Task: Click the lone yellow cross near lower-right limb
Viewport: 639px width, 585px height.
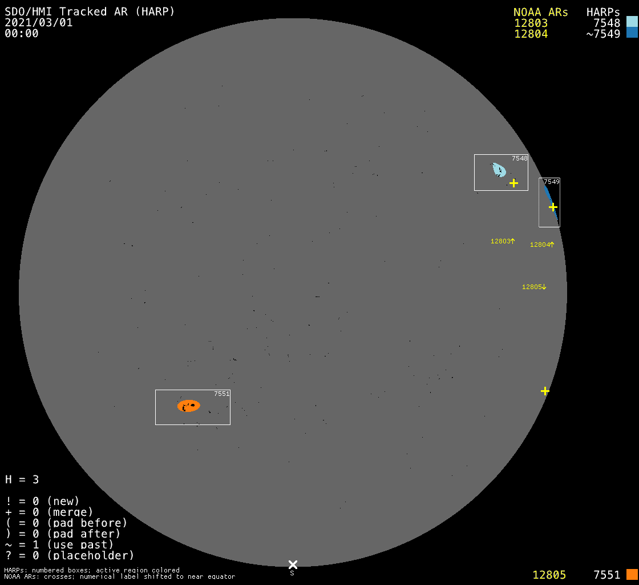Action: tap(545, 391)
